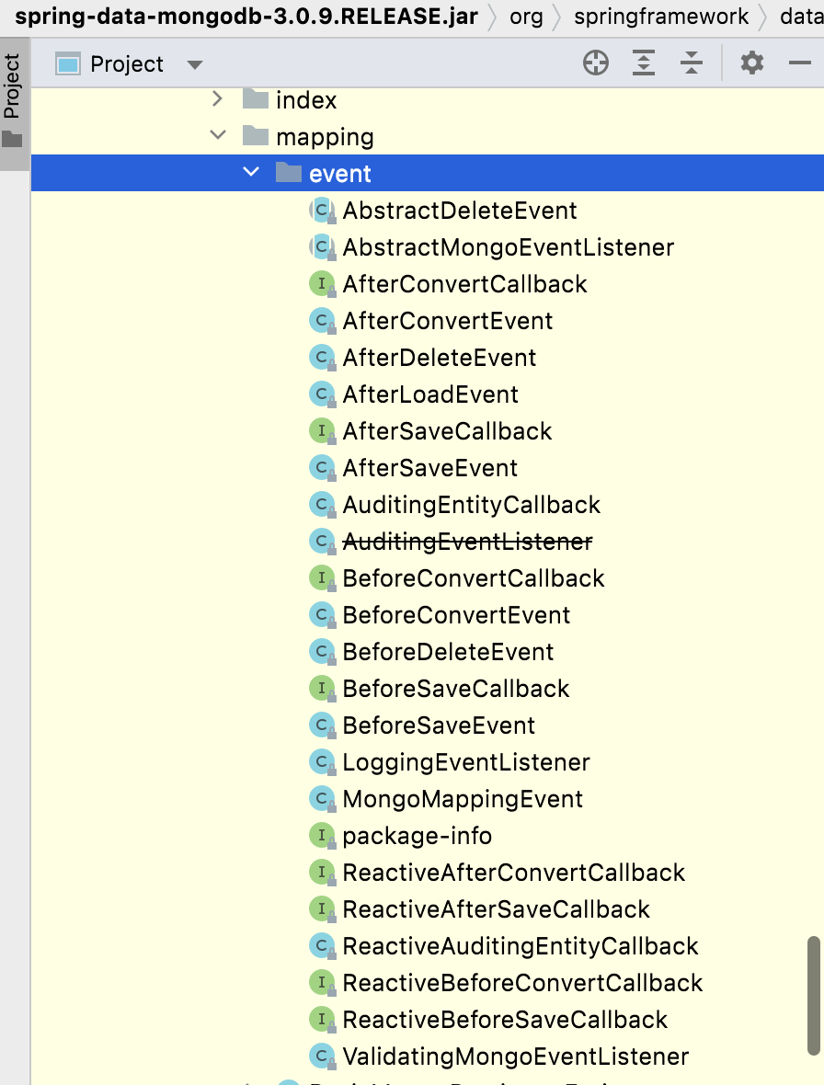Expand the index folder
The image size is (824, 1085).
click(217, 99)
